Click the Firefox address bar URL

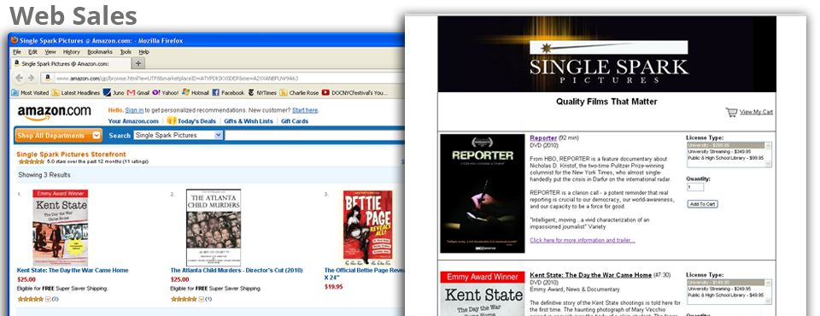pyautogui.click(x=177, y=79)
